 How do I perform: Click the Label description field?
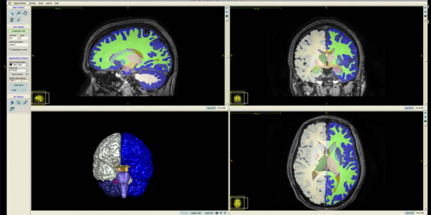[x=18, y=44]
